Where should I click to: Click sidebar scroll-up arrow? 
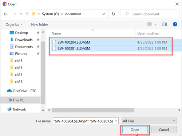[43, 32]
